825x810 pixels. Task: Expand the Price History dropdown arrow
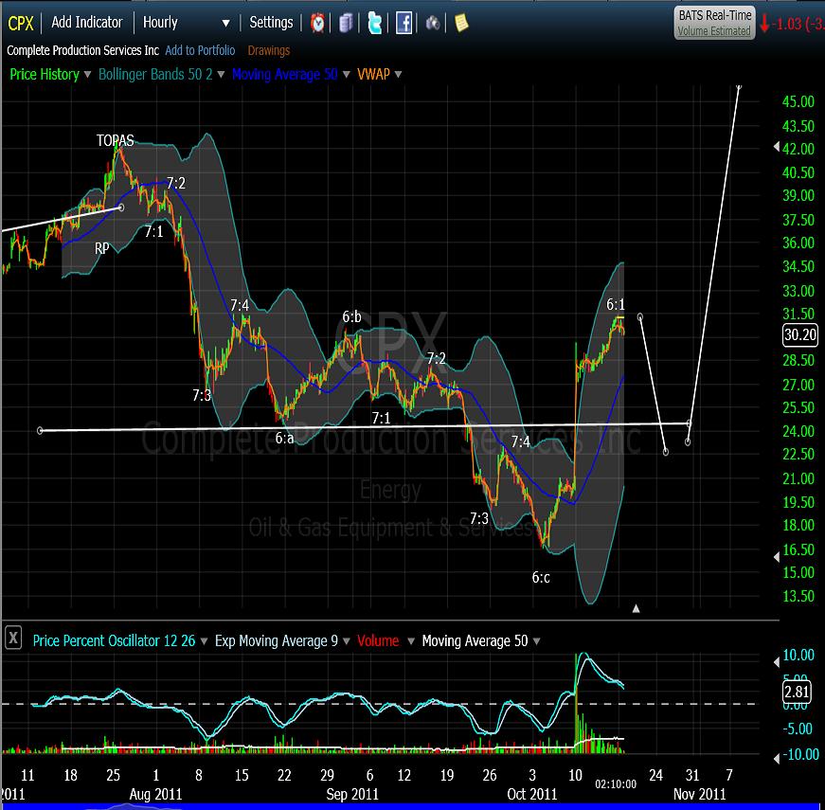point(87,74)
